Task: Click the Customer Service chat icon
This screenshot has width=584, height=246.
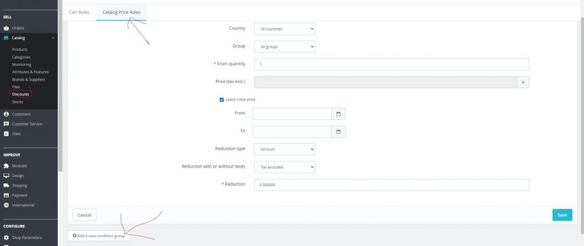Action: click(6, 124)
